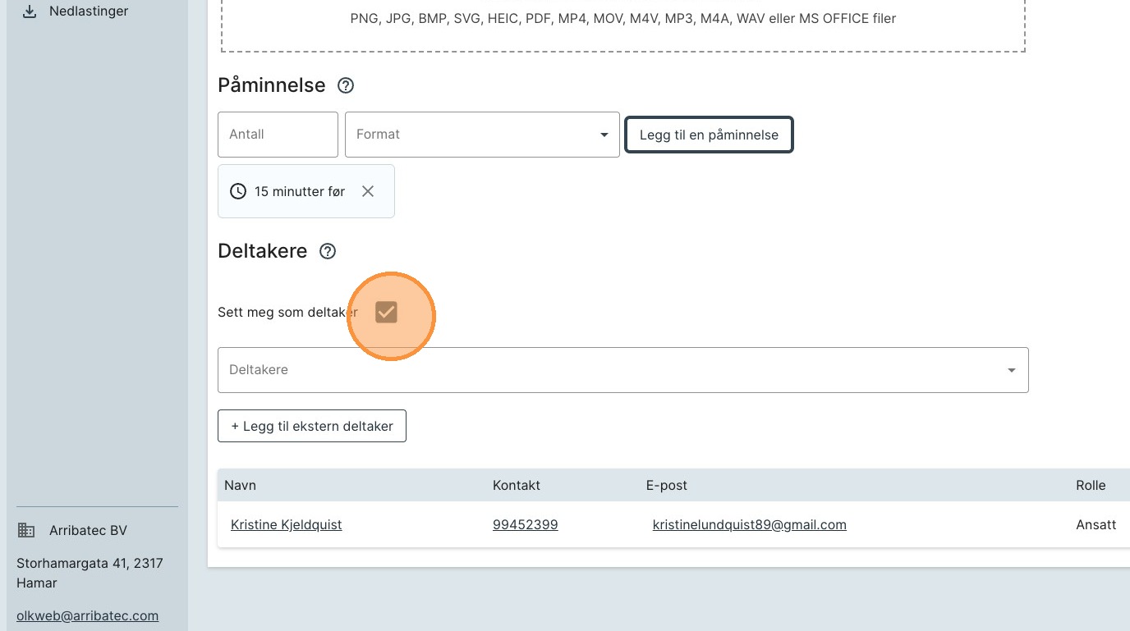Open Kristine Kjeldquist's name link
Image resolution: width=1130 pixels, height=631 pixels.
coord(286,524)
